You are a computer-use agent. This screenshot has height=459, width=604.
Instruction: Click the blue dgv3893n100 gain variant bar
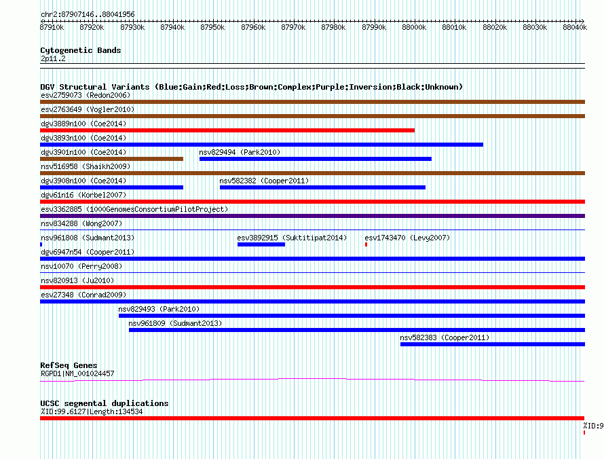click(x=261, y=145)
